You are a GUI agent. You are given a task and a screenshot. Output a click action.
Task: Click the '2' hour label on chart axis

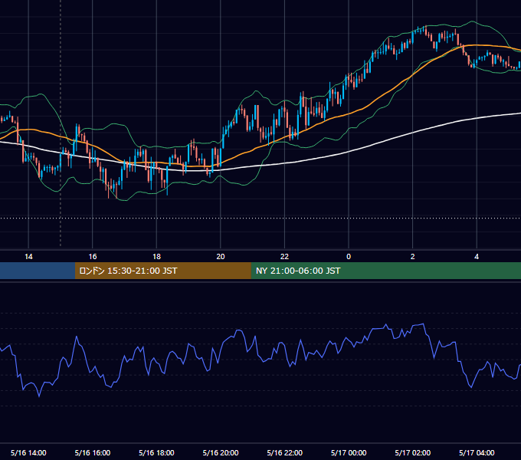coord(413,257)
